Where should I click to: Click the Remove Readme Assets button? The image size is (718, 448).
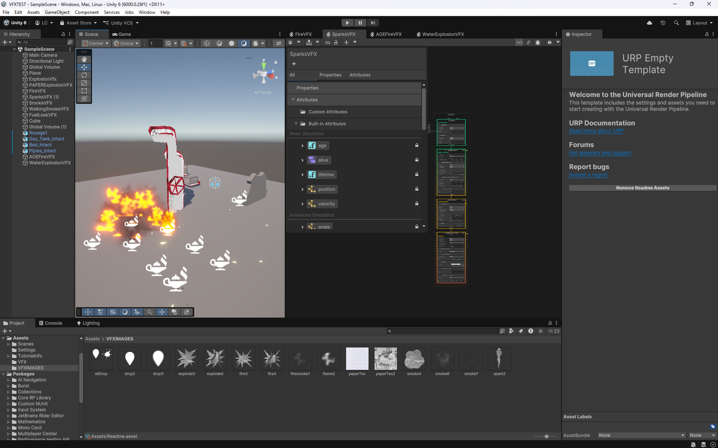point(642,188)
